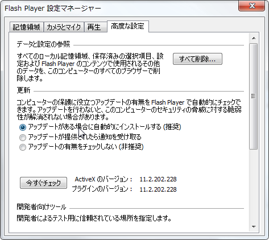Click the scrollbar down arrow
The image size is (269, 240).
coord(254,227)
